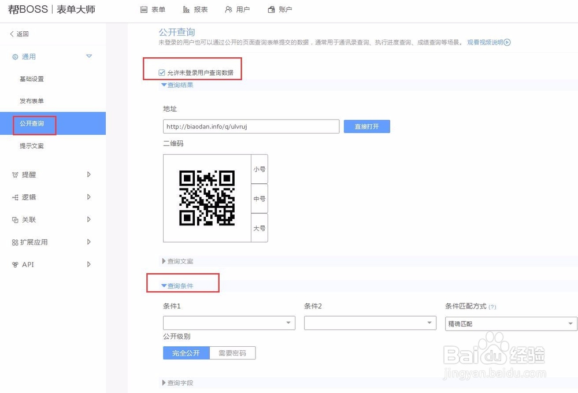Screen dimensions: 578x393
Task: Click the 返回 back chevron icon
Action: point(12,34)
